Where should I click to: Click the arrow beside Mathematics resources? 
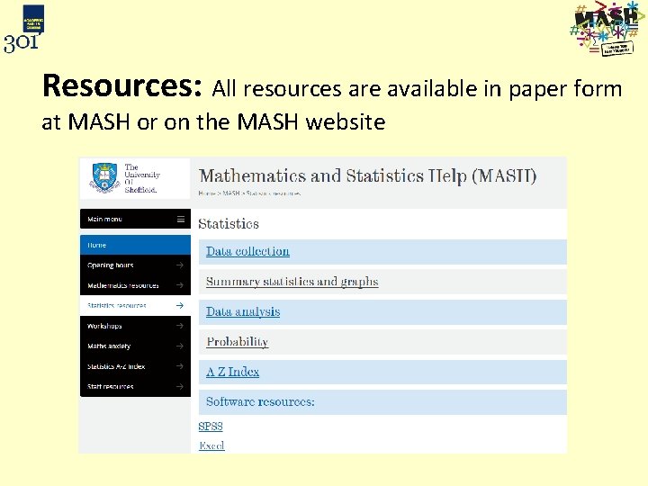(x=180, y=285)
